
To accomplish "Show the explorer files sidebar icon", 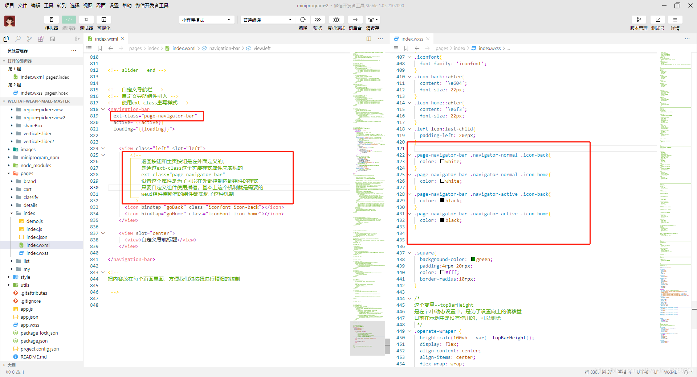I will [x=6, y=39].
